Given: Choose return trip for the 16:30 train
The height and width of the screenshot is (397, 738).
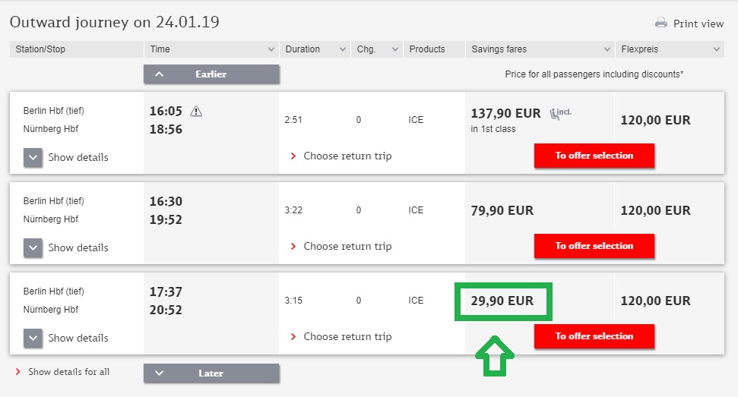Looking at the screenshot, I should tap(347, 246).
